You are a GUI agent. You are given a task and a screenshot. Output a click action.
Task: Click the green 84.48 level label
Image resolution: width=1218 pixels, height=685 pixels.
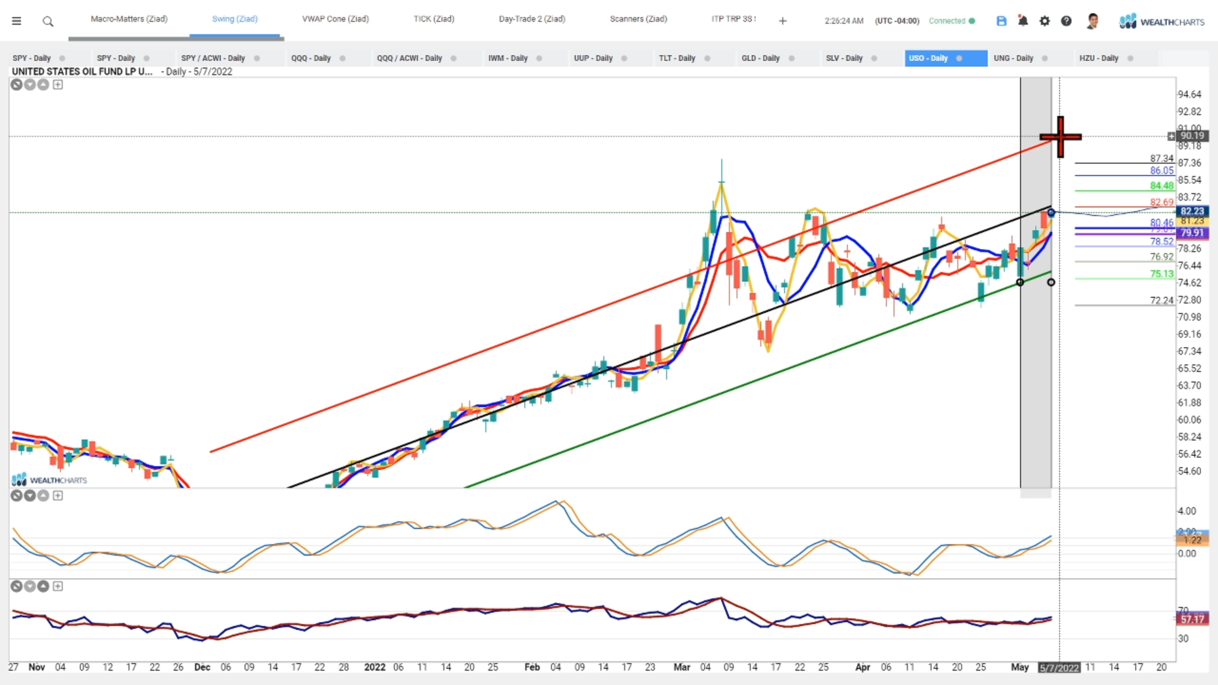click(x=1162, y=186)
